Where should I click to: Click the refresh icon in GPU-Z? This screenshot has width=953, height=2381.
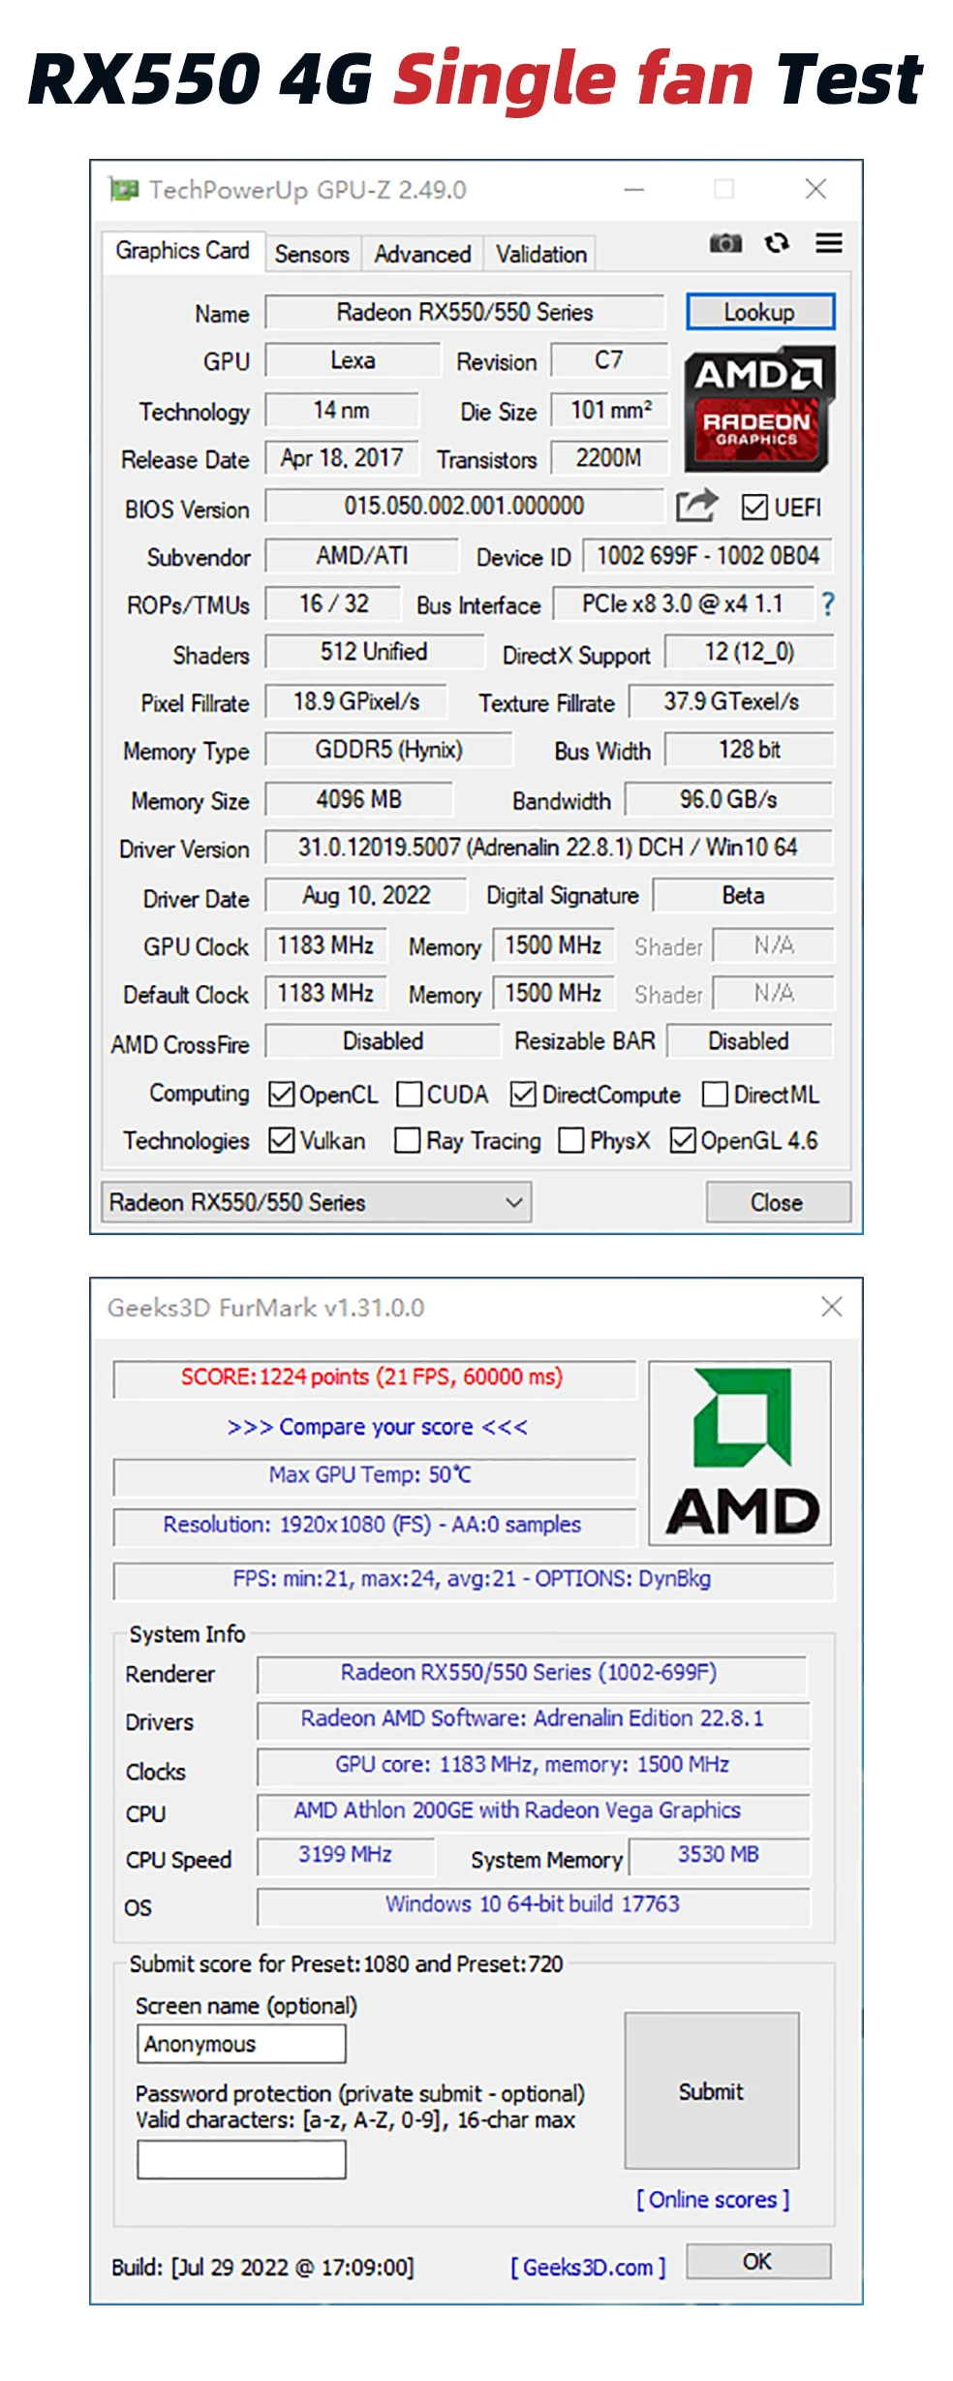[x=777, y=243]
